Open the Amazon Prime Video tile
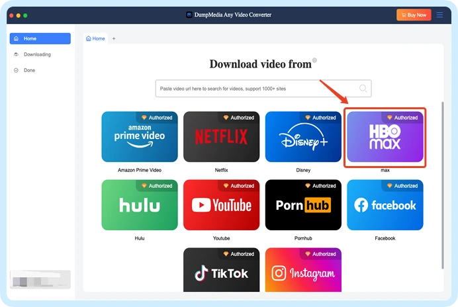Viewport: 458px width, 307px height. coord(140,136)
